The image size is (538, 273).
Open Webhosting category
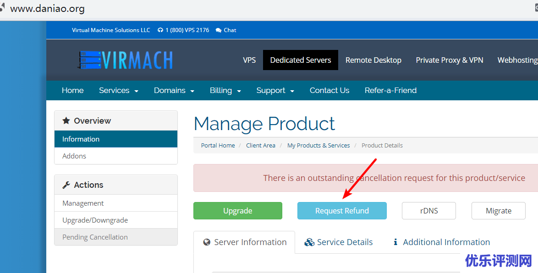pyautogui.click(x=517, y=60)
